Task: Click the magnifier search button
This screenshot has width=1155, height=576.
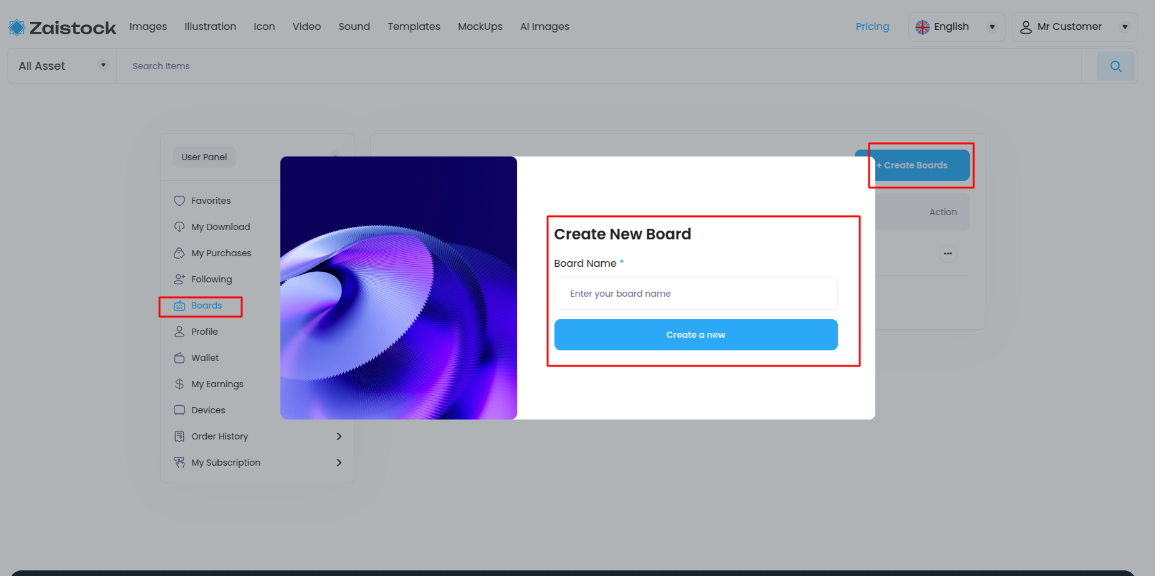Action: click(1116, 66)
